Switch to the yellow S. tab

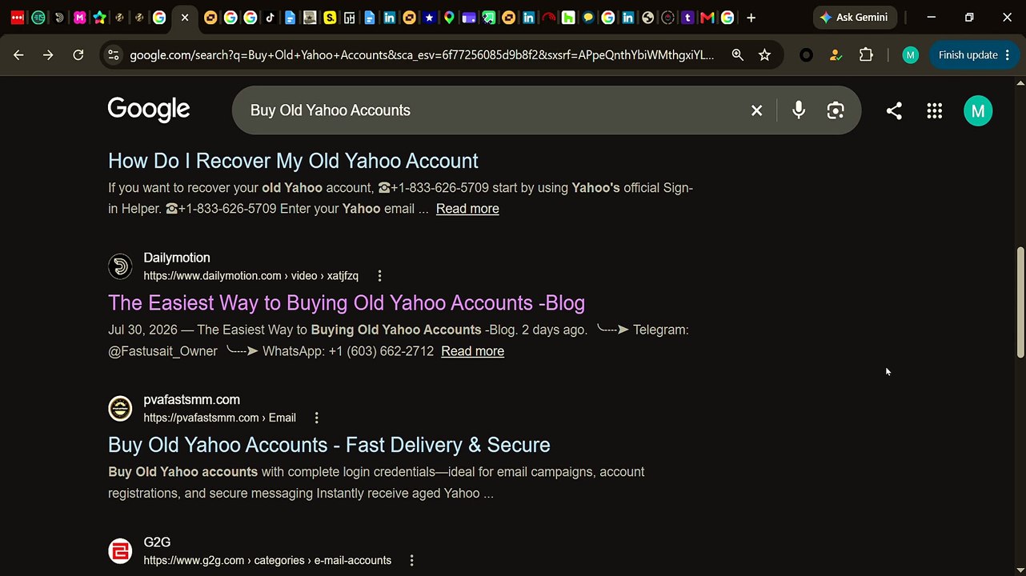[330, 18]
